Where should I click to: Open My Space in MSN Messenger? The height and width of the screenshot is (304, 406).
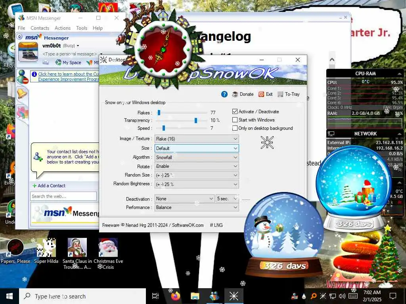pos(68,62)
